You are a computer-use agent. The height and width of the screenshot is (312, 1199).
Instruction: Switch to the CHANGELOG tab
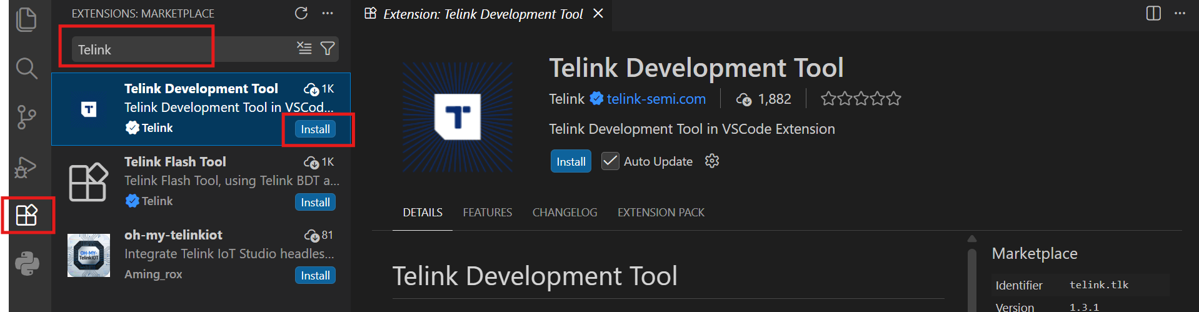click(x=564, y=213)
